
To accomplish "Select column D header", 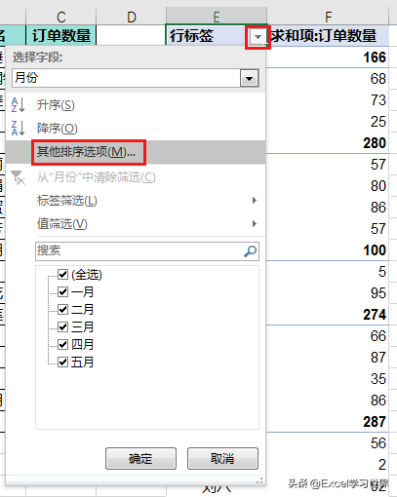I will tap(132, 17).
